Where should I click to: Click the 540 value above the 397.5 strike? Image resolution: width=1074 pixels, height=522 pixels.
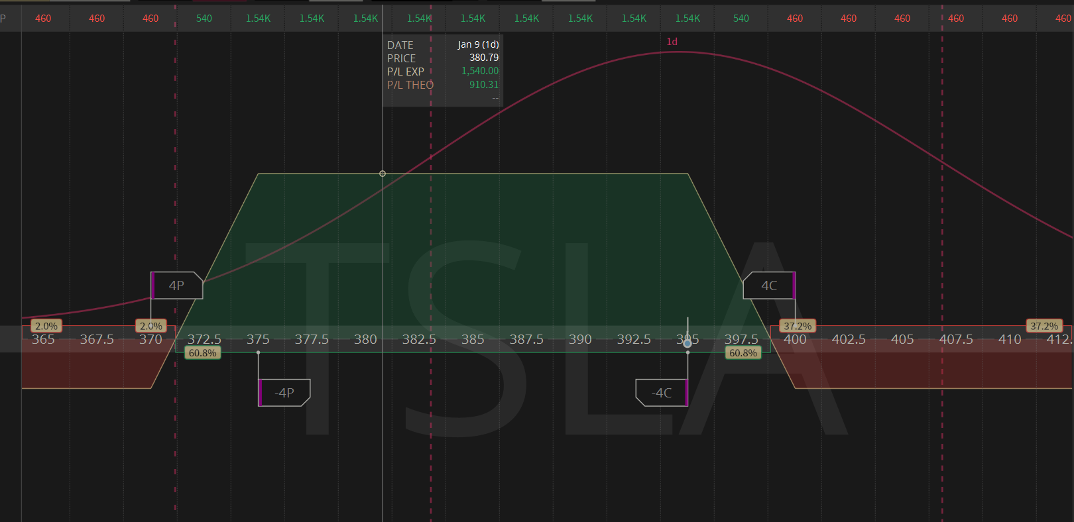pos(741,19)
